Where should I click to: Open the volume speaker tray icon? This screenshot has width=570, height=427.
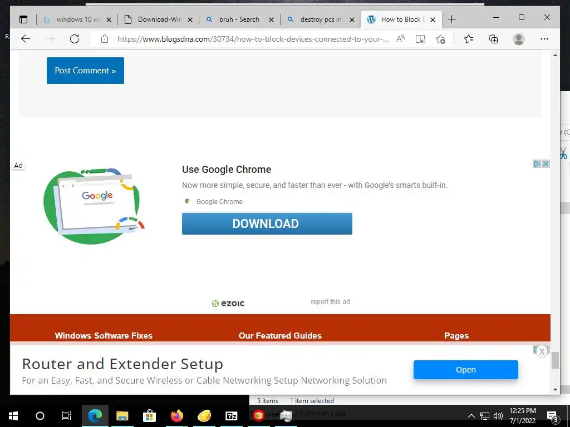tap(498, 416)
